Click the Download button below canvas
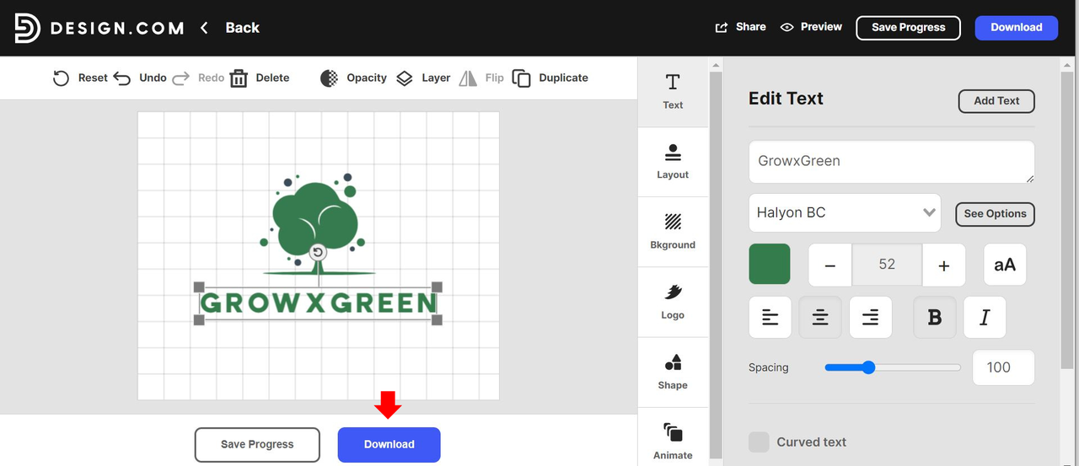The height and width of the screenshot is (466, 1079). pos(389,445)
